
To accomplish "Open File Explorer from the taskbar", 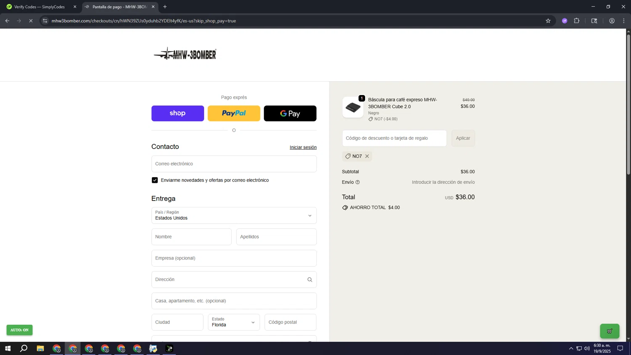I will 40,348.
